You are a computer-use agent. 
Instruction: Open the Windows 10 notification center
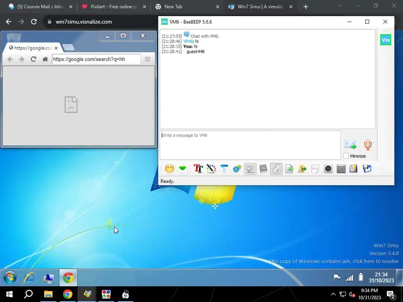coord(391,295)
